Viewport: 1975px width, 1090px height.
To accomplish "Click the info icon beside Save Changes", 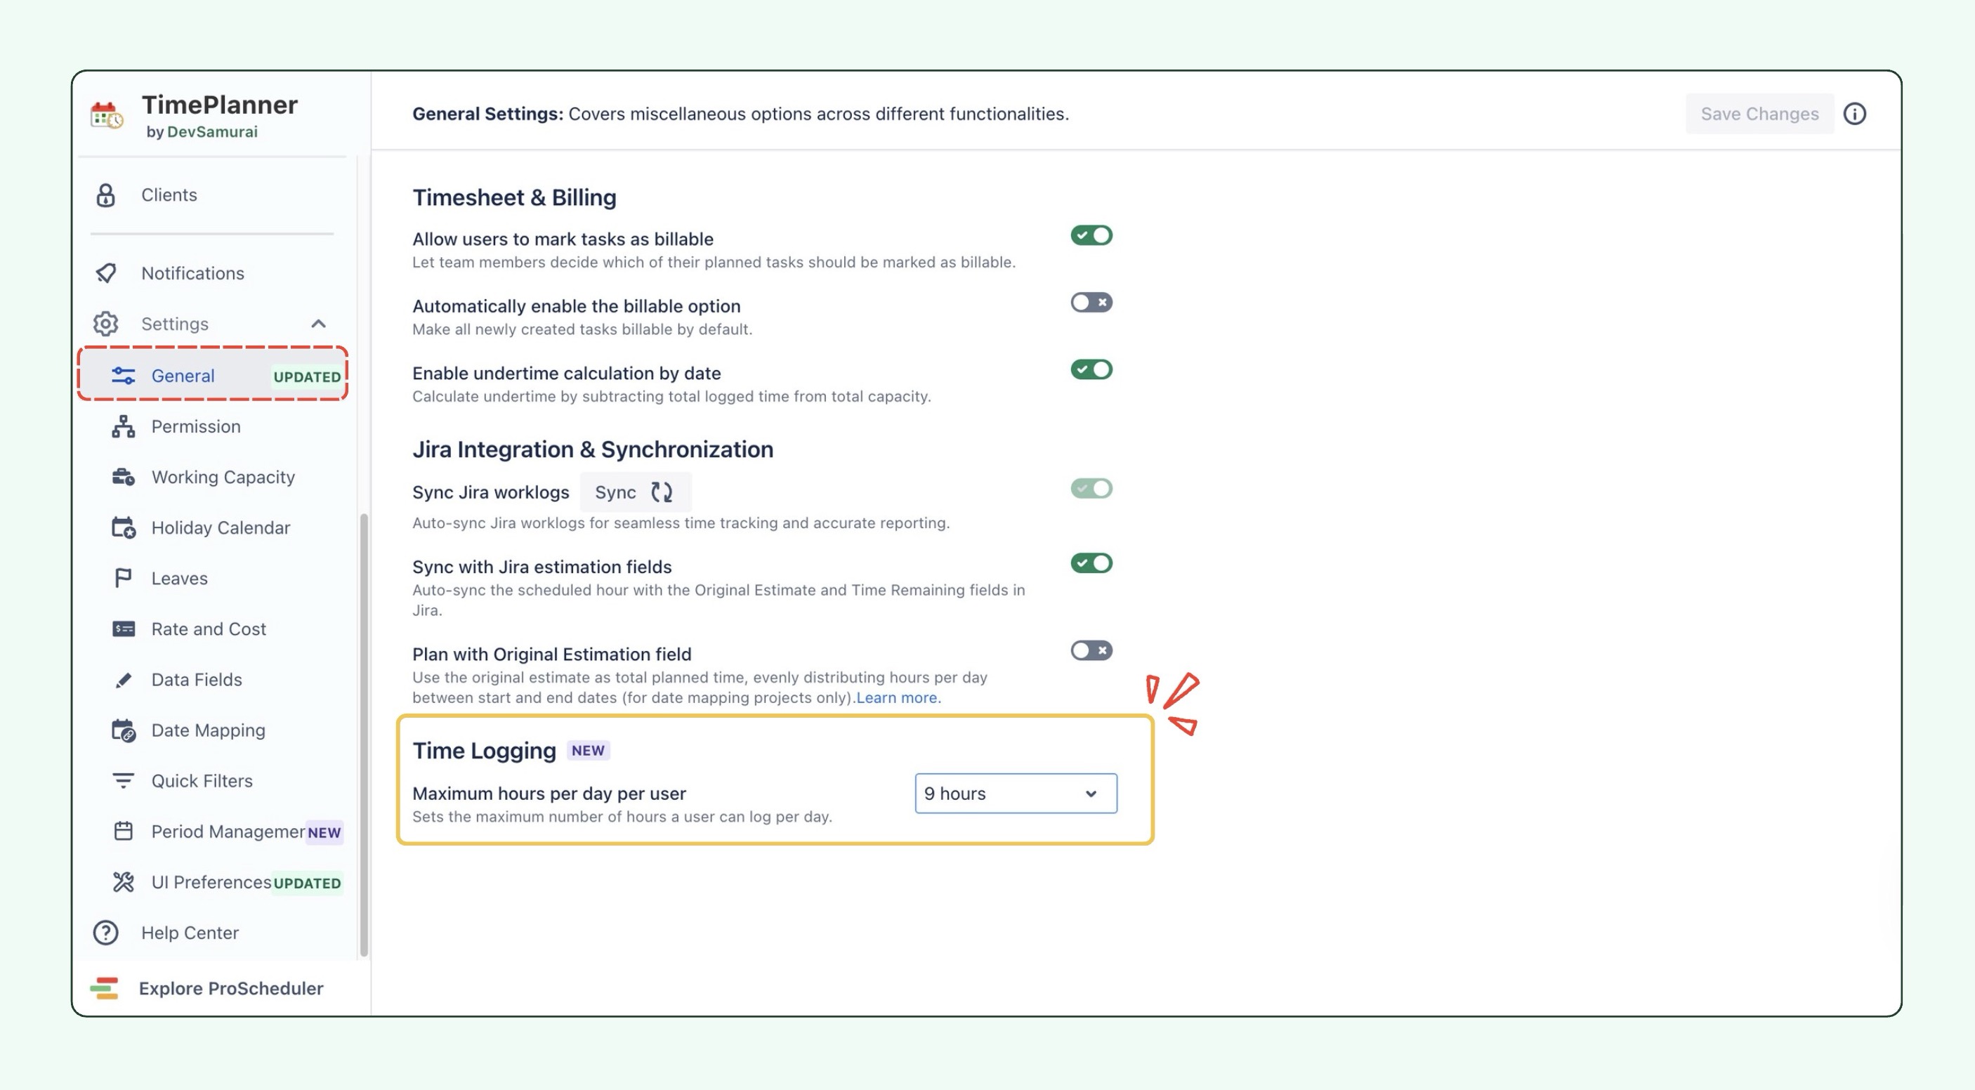I will pyautogui.click(x=1854, y=114).
